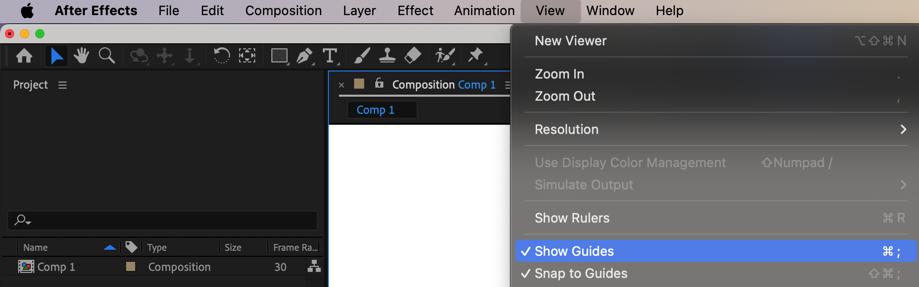Open the project search filter dropdown
919x287 pixels.
point(23,220)
